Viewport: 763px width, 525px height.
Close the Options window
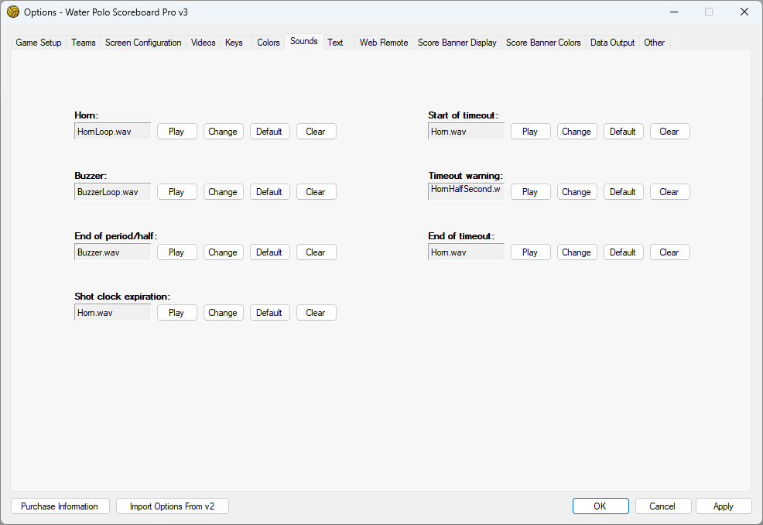[x=744, y=12]
